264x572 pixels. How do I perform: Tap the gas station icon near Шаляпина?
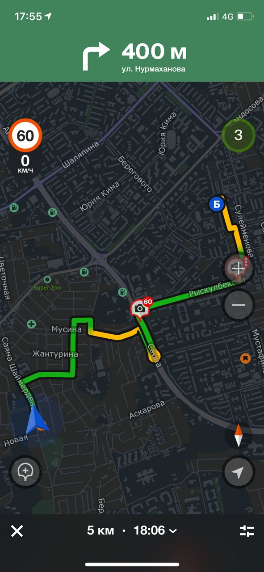[x=53, y=212]
